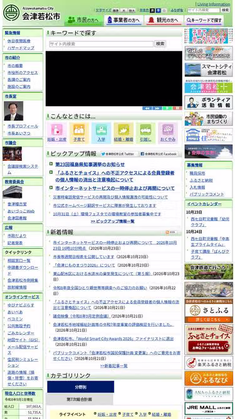Click the 教育委員会 building photo
The height and width of the screenshot is (419, 235).
click(13, 192)
